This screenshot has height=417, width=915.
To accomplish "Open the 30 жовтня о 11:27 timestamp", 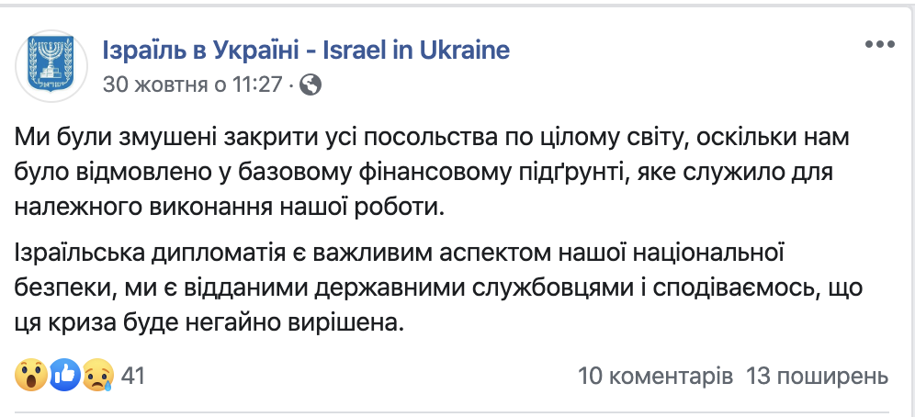I will [x=193, y=85].
